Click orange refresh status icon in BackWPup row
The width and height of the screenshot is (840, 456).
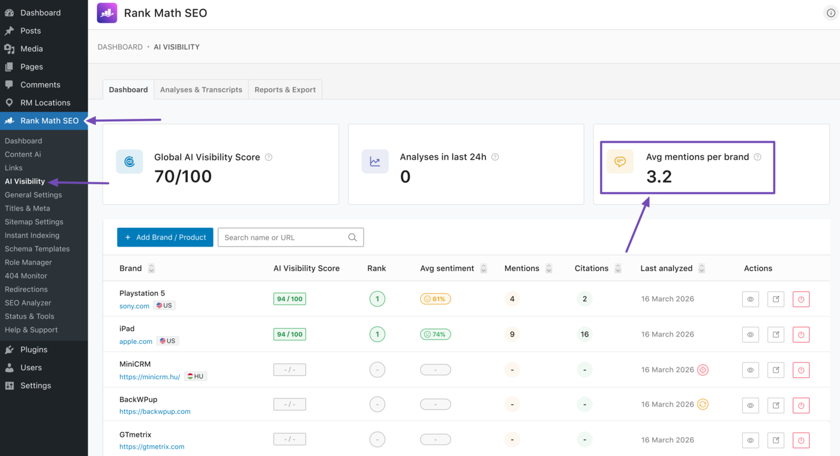703,404
